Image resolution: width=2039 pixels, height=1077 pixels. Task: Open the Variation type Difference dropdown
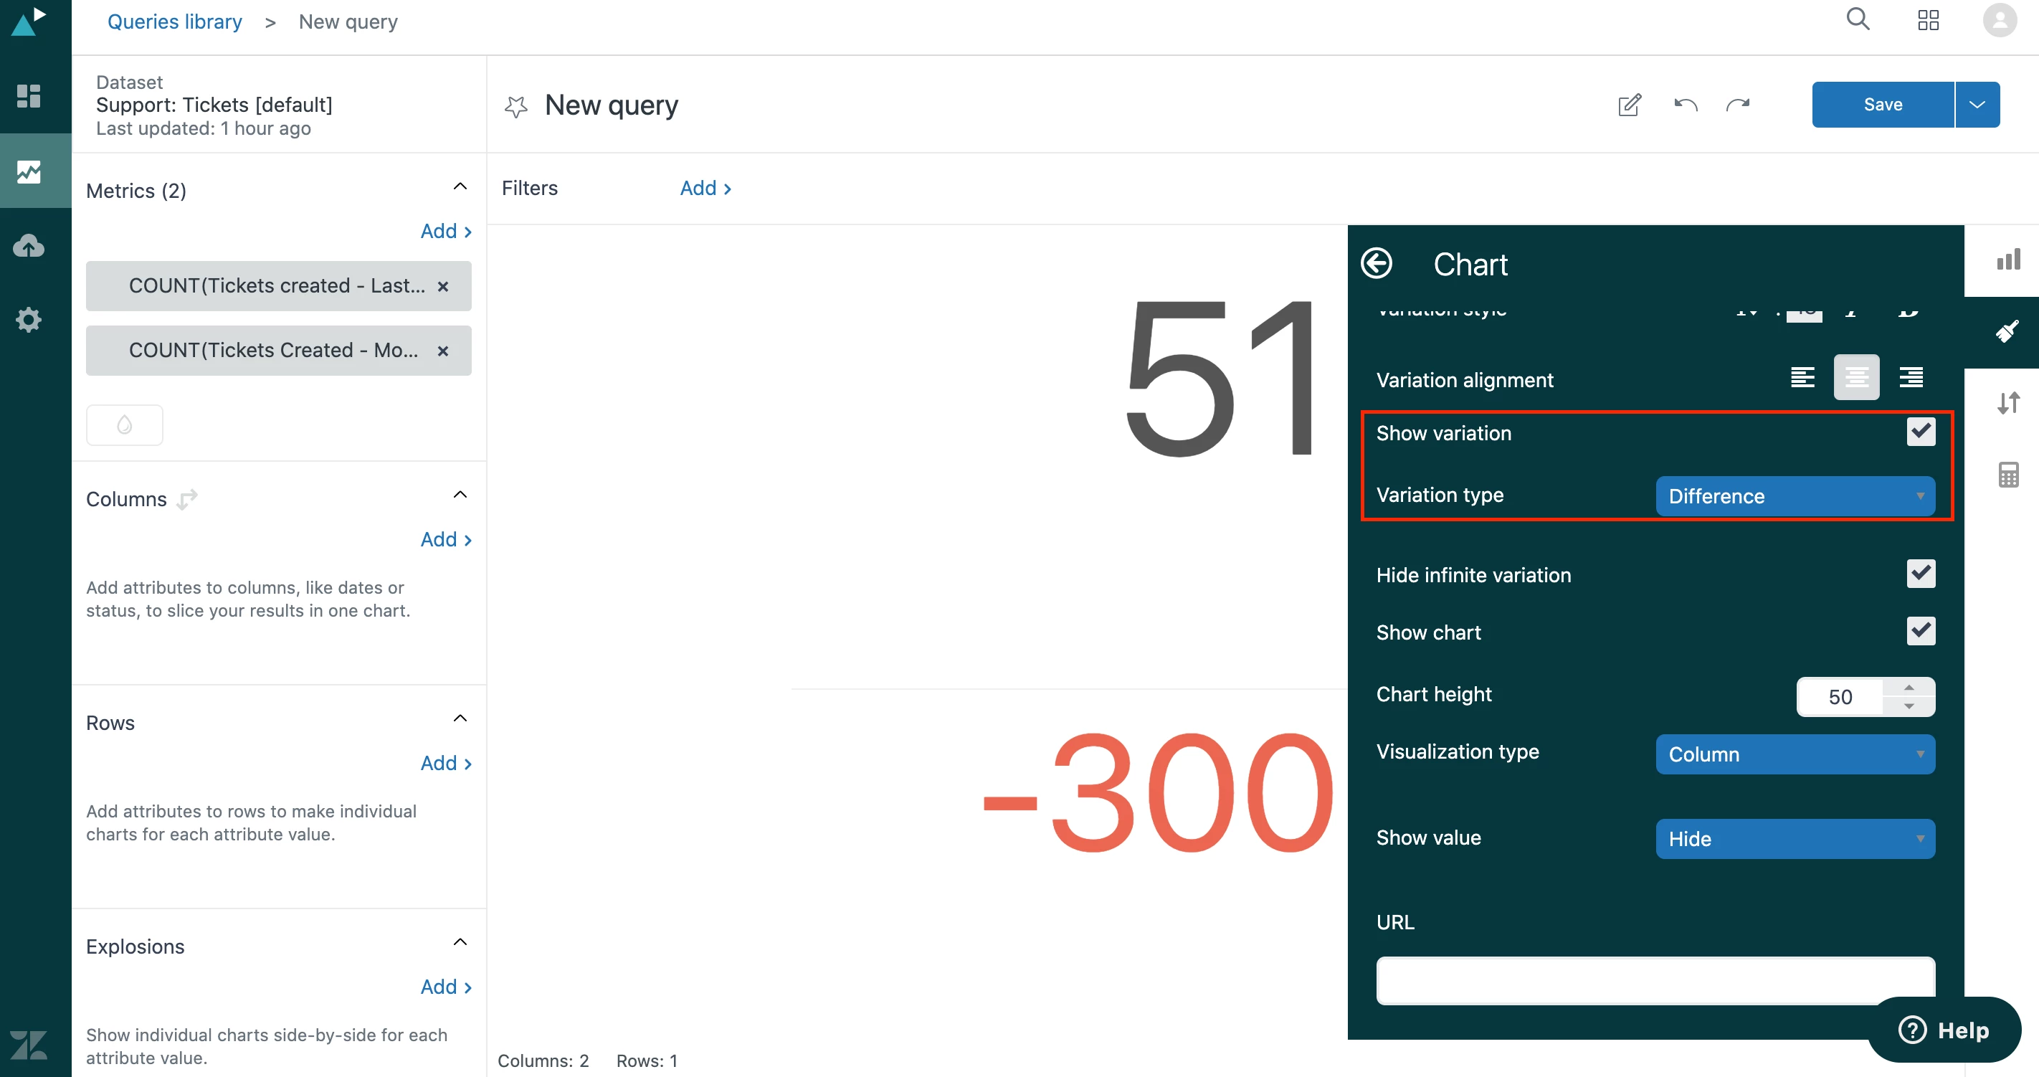[1795, 496]
